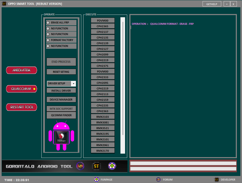Click inside the operation log text area
Screen dimensions: 242x183
[183, 86]
